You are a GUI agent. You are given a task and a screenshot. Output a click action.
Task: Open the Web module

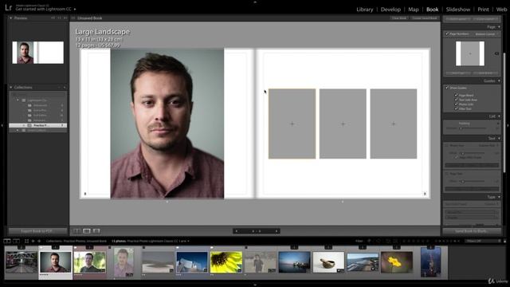click(x=501, y=10)
